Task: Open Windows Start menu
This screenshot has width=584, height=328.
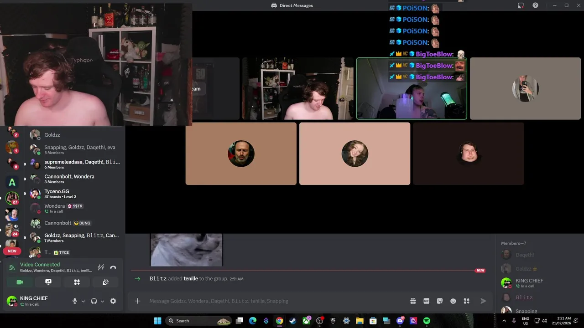Action: click(x=157, y=321)
